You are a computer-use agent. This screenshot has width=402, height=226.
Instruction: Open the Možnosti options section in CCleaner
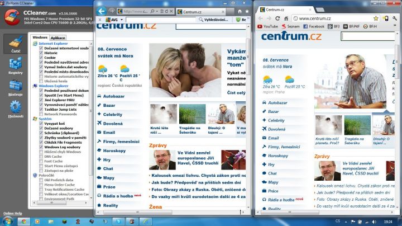click(16, 110)
